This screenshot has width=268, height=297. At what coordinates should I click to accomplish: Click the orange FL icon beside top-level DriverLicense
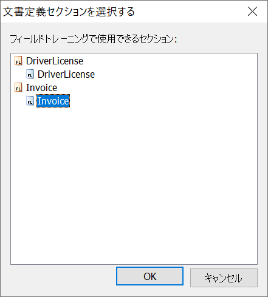click(18, 61)
